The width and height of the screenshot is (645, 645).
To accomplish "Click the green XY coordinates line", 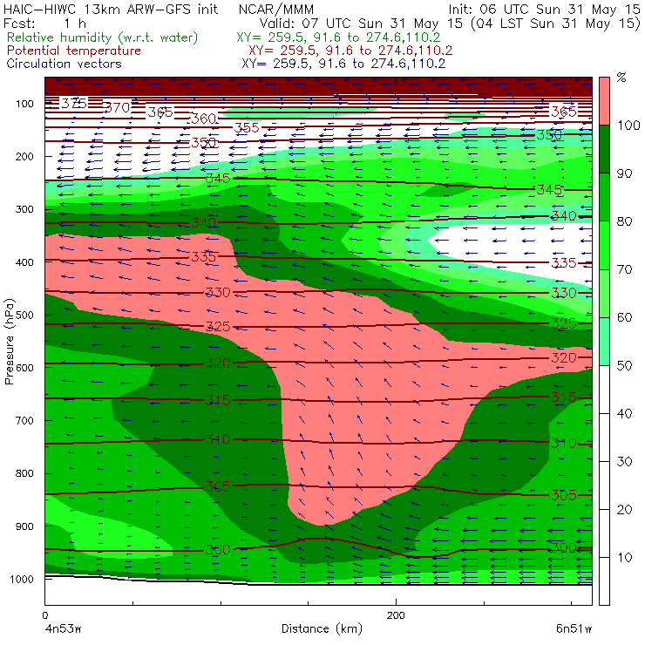I will click(x=338, y=37).
